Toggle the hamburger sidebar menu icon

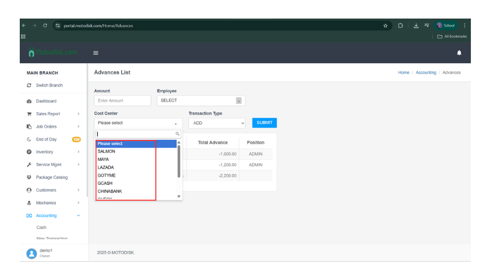coord(96,53)
